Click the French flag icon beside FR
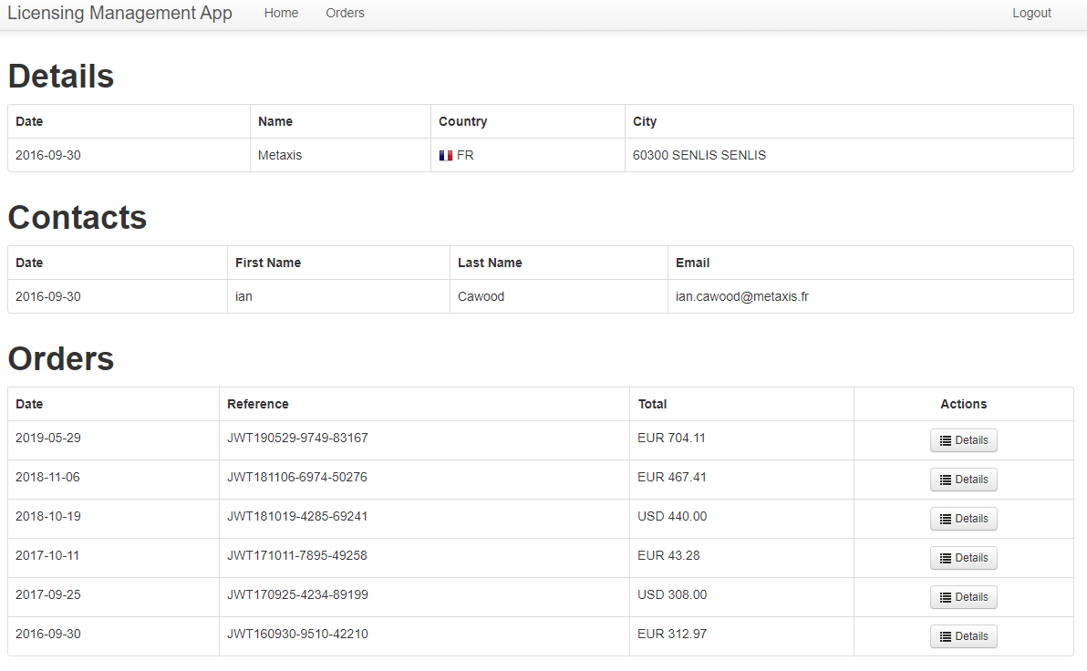 (x=445, y=156)
